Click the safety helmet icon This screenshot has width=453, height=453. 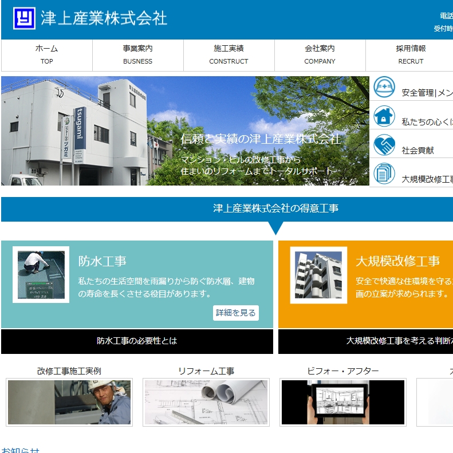(384, 86)
